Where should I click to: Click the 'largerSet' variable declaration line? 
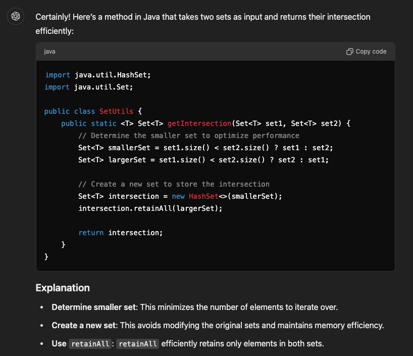pyautogui.click(x=203, y=160)
